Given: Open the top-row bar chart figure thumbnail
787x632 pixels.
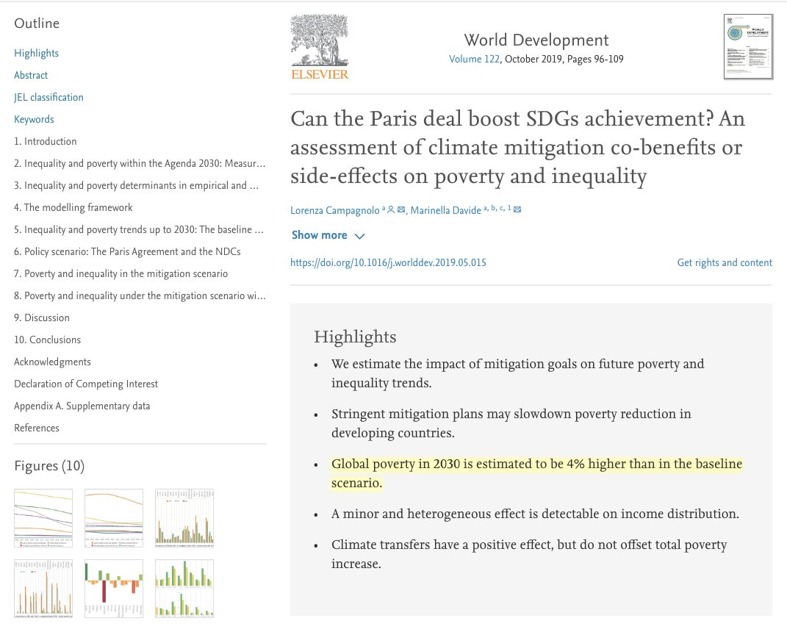Looking at the screenshot, I should 184,517.
